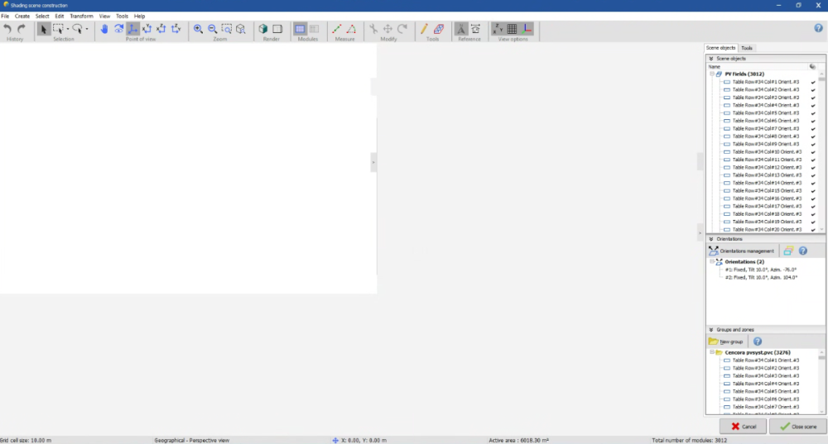Screen dimensions: 828x444
Task: Select the pan hand tool
Action: [x=104, y=29]
